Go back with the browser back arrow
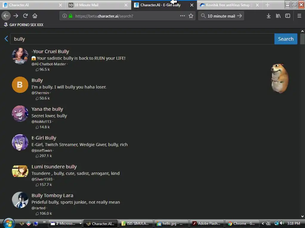 tap(6, 16)
